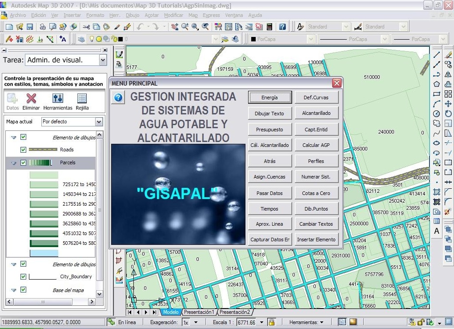454x329 pixels.
Task: Switch to the Presentación1 tab
Action: pos(199,312)
